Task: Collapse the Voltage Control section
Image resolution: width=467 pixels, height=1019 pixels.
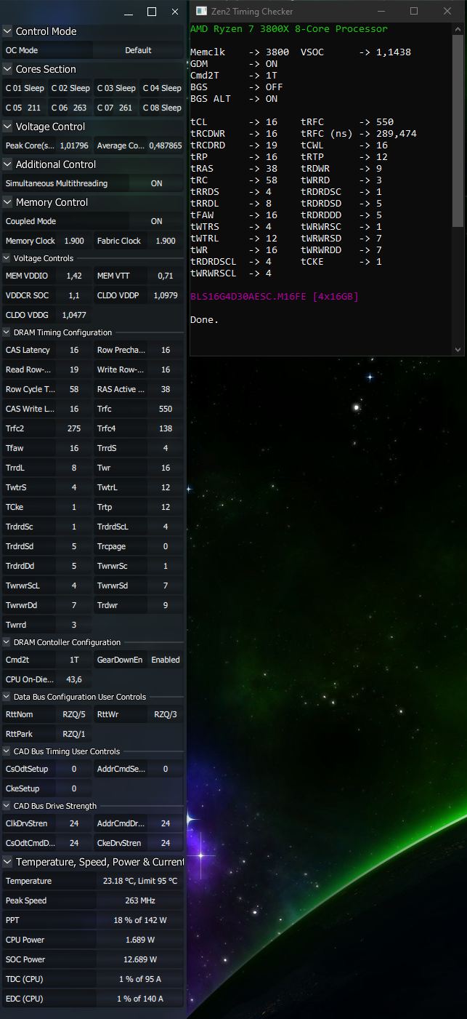Action: tap(7, 127)
